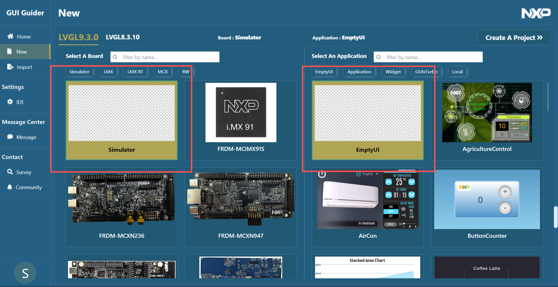Click the Home house icon in sidebar

click(10, 36)
